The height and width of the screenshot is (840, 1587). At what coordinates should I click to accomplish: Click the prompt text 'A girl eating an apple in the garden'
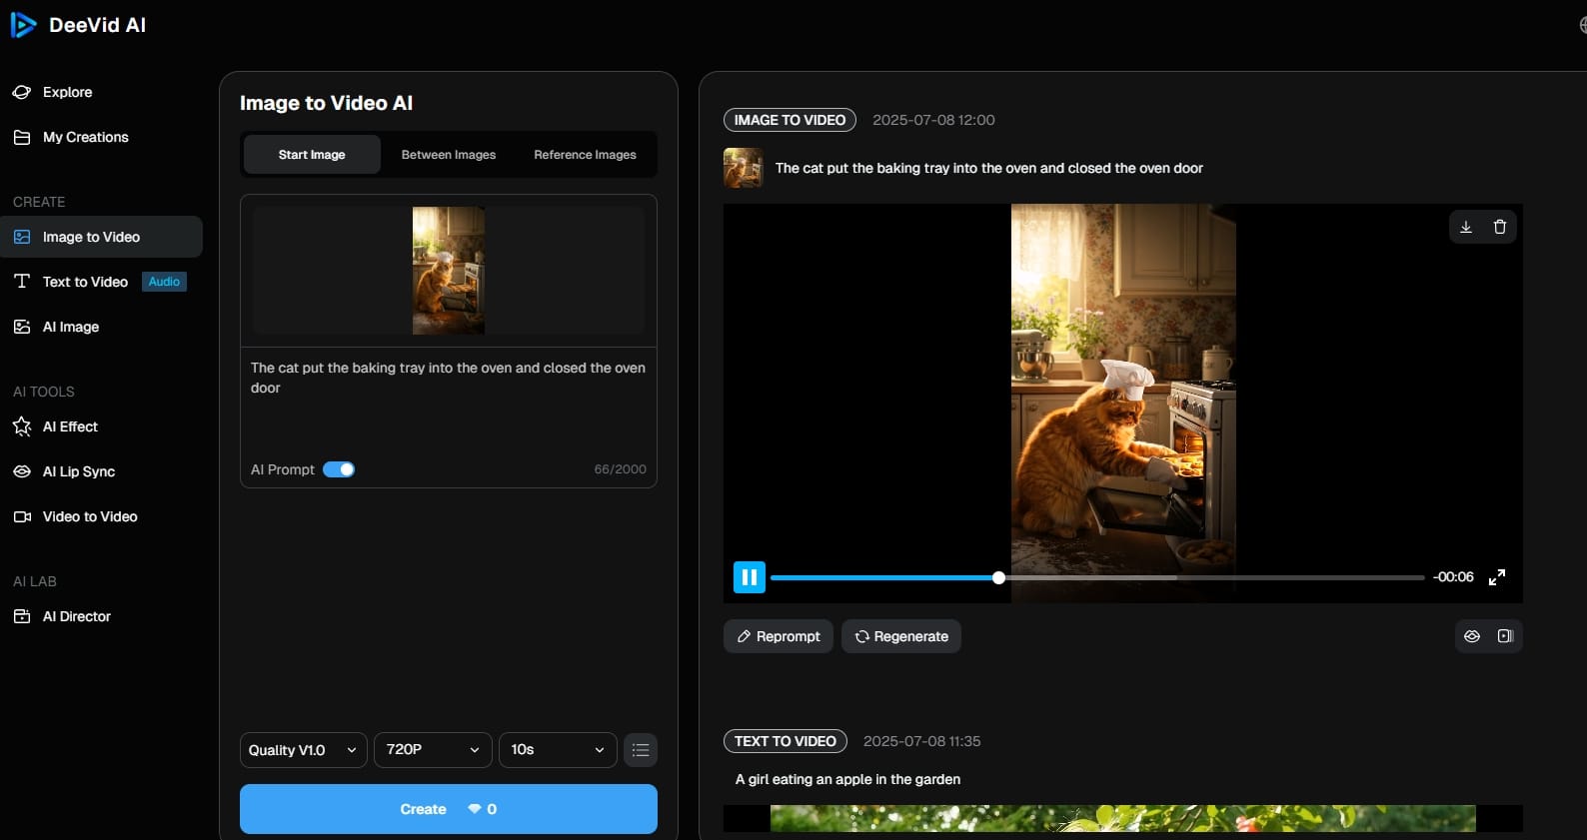(x=847, y=779)
